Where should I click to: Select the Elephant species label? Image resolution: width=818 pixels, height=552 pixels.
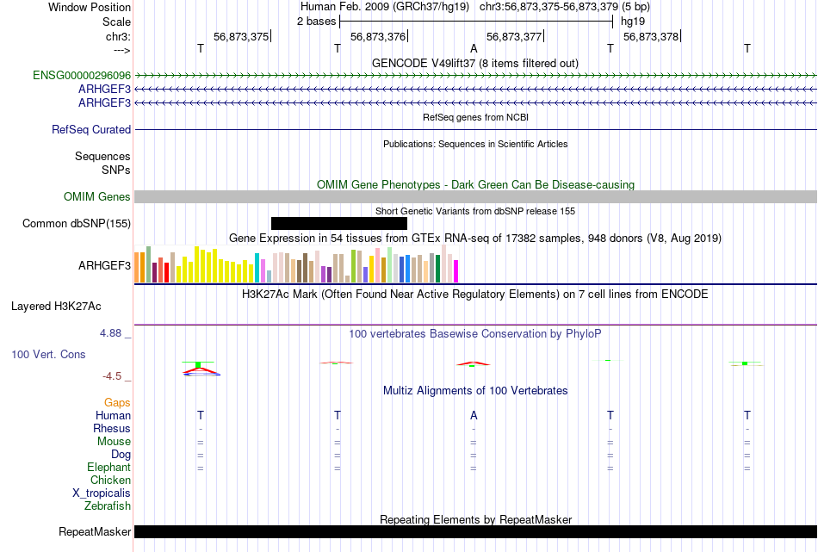pos(108,467)
